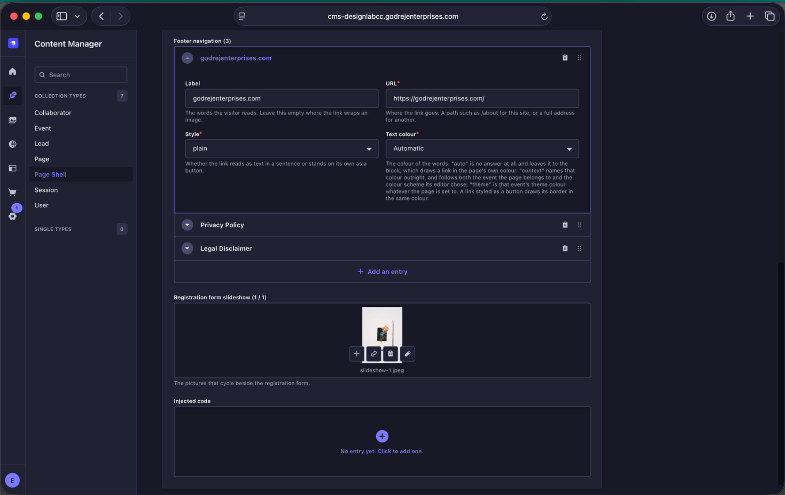Click the Label field with godrejenterprises.com
Screen dimensions: 785x495
[x=281, y=98]
